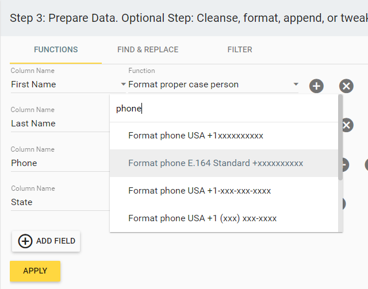
Task: Expand the Format proper case person function dropdown
Action: coord(296,84)
